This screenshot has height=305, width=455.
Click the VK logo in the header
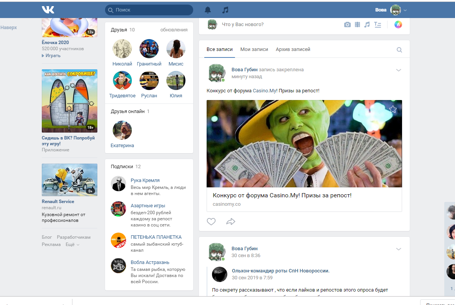pos(48,10)
